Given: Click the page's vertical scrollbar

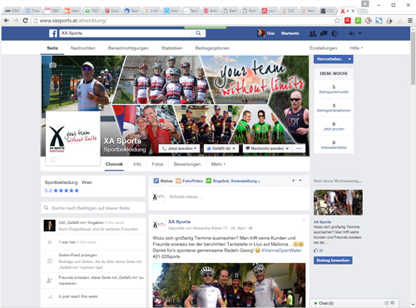Looking at the screenshot, I should (413, 166).
